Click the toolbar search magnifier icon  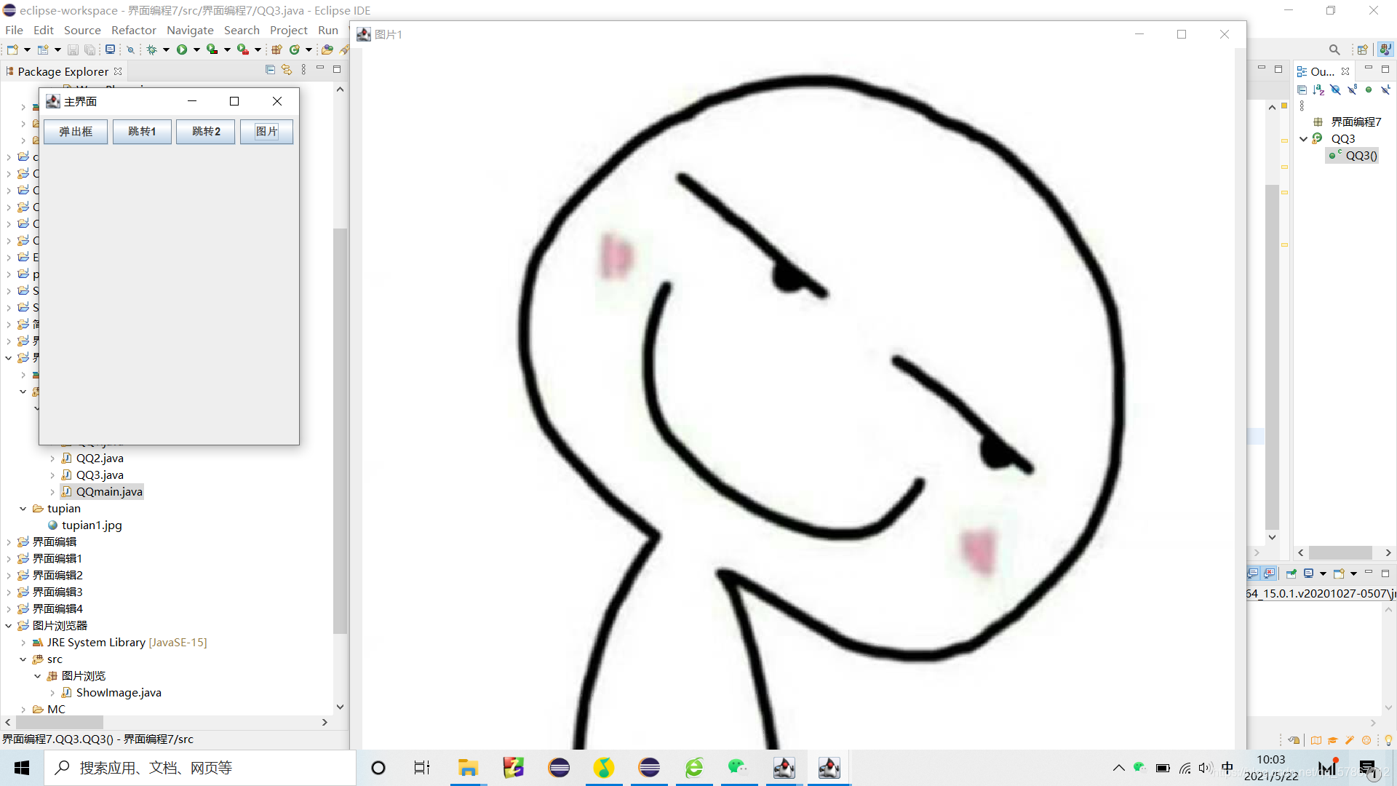point(1334,49)
